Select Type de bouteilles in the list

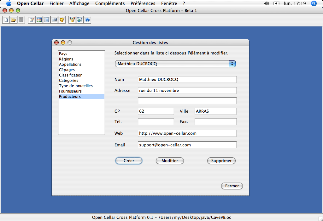tap(81, 86)
